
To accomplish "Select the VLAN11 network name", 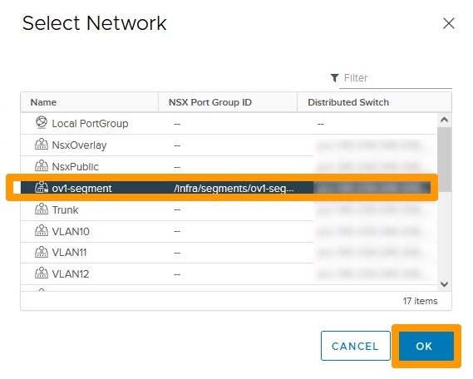I will click(69, 253).
